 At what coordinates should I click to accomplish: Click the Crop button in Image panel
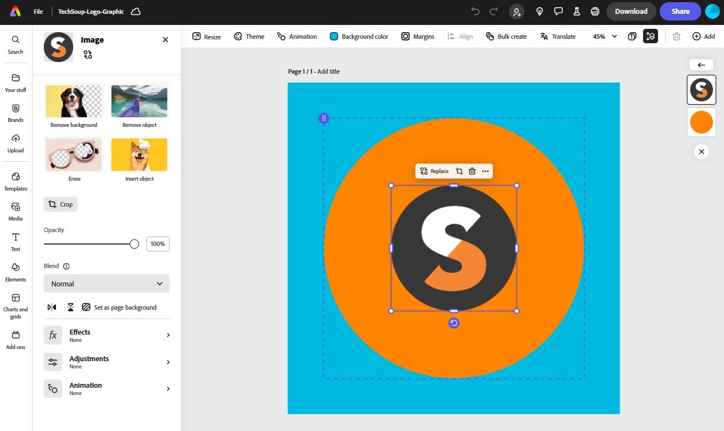tap(60, 204)
